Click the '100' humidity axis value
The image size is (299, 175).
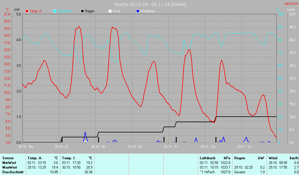coord(281,14)
